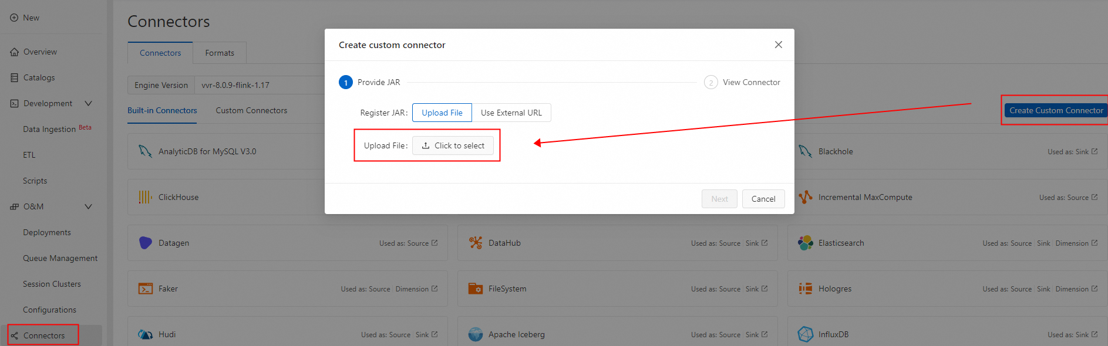Close the Create custom connector dialog
This screenshot has height=346, width=1108.
coord(779,45)
